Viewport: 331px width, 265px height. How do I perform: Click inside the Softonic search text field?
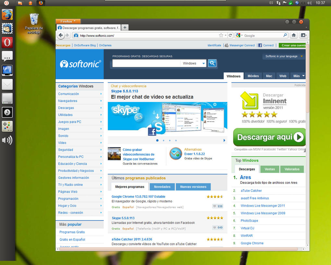point(146,63)
